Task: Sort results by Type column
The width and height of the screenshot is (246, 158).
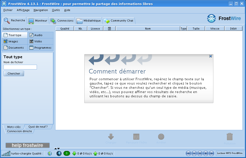Action: [183, 29]
